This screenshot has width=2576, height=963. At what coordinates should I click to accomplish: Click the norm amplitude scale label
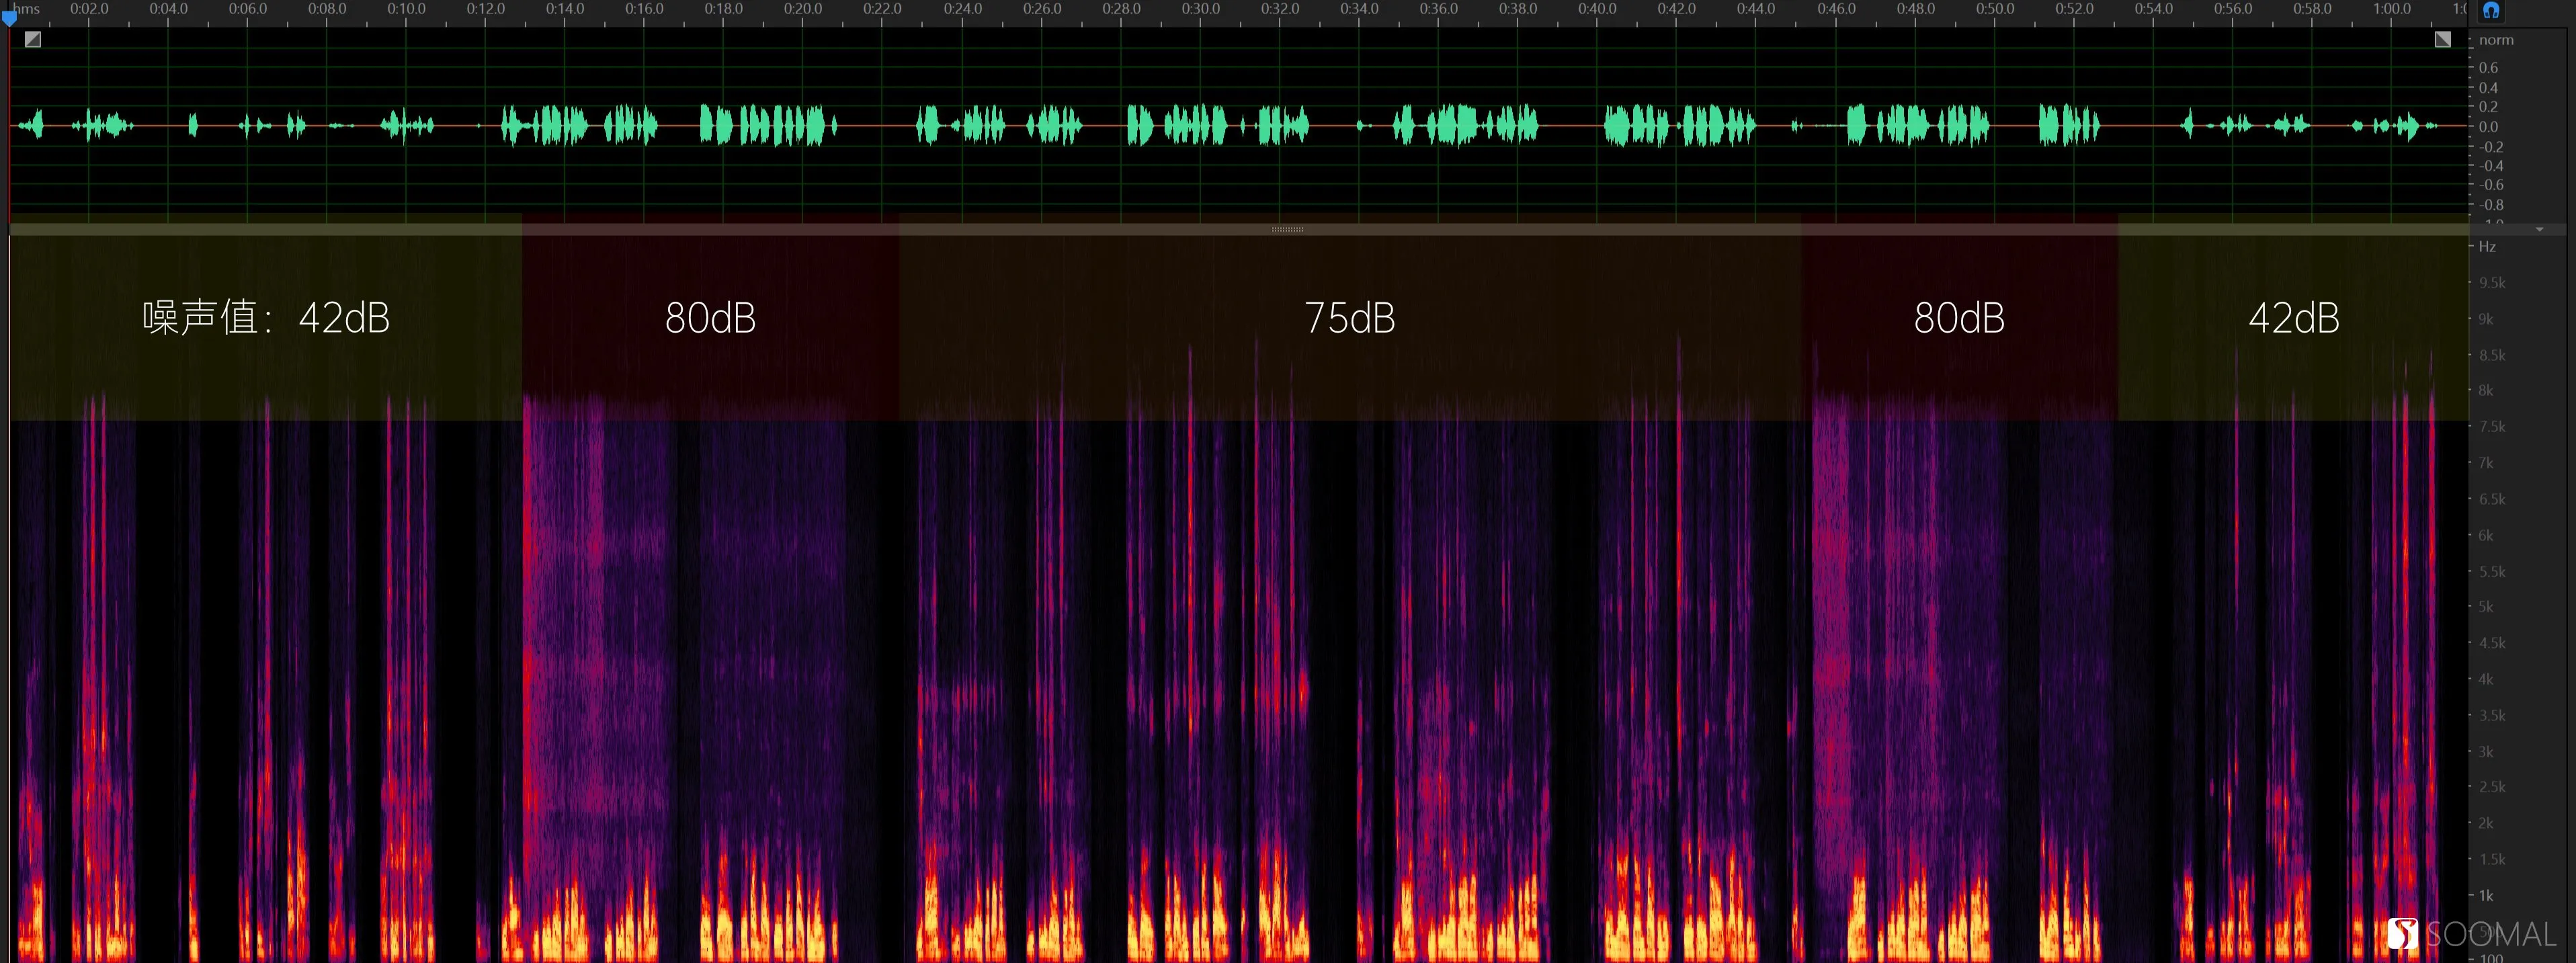(2496, 40)
